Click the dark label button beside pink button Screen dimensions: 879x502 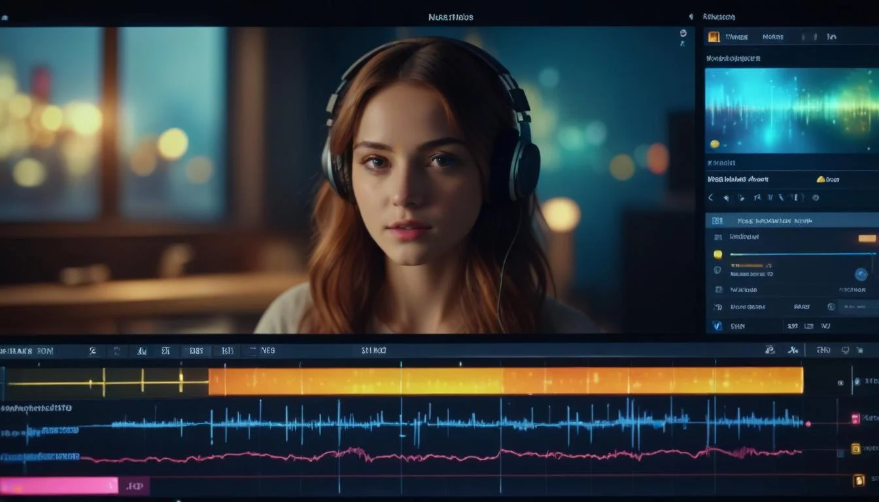point(134,486)
